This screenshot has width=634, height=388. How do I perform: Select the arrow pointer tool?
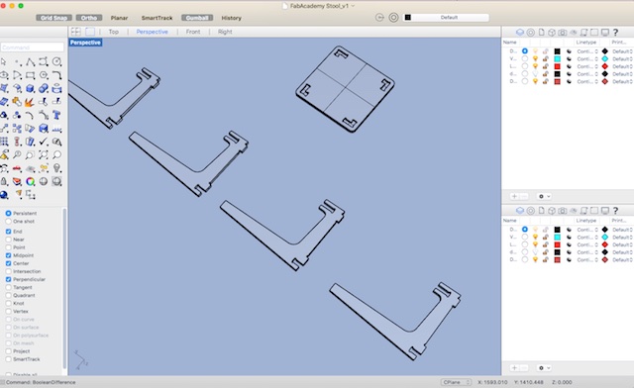click(x=4, y=61)
